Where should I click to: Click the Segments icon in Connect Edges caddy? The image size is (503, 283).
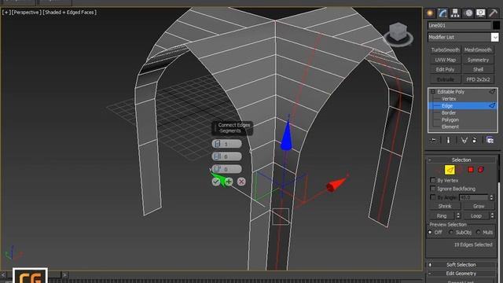tap(218, 144)
